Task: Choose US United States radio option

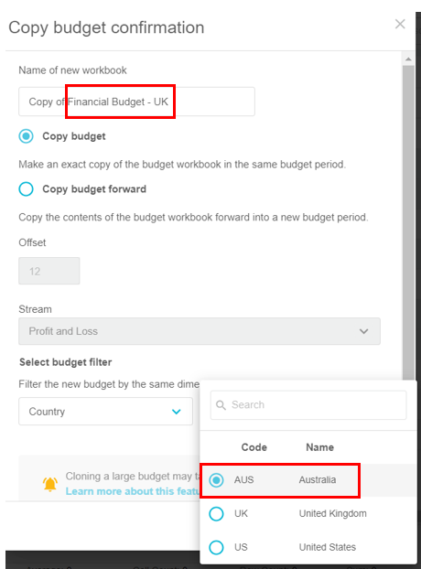Action: tap(216, 547)
